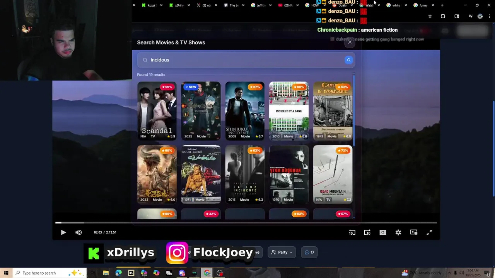Viewport: 495px width, 278px height.
Task: Open La Luz Incidente 2015 result
Action: pyautogui.click(x=245, y=174)
